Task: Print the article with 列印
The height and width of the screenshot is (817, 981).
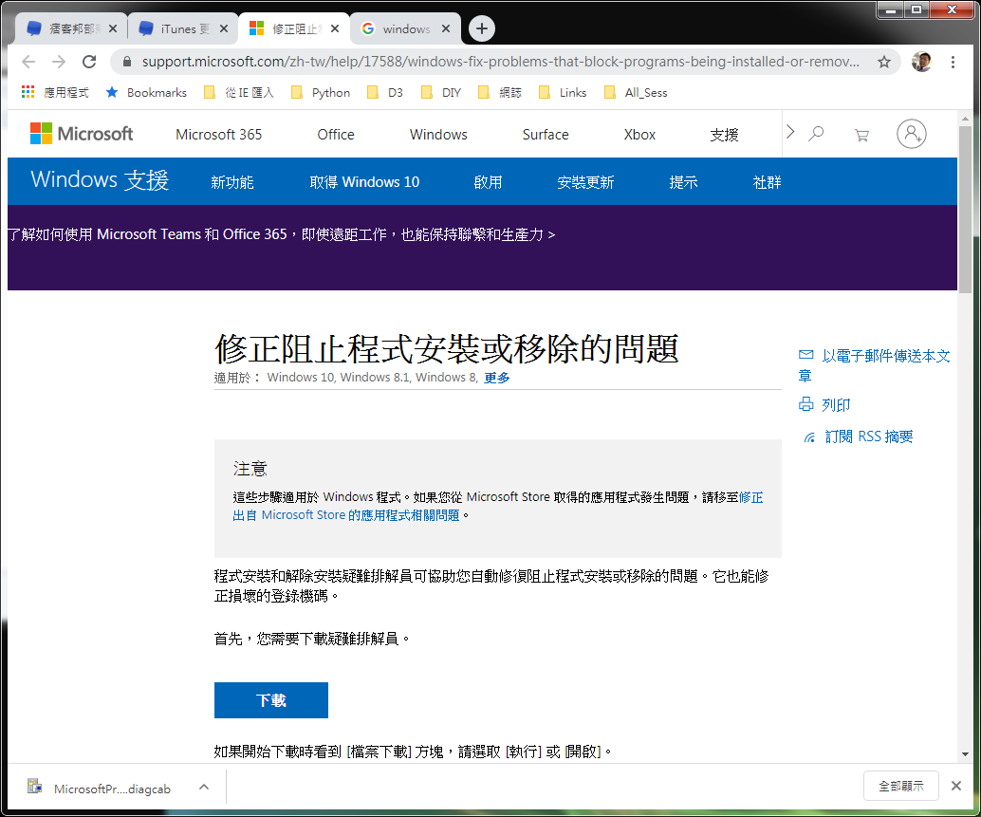Action: click(824, 405)
